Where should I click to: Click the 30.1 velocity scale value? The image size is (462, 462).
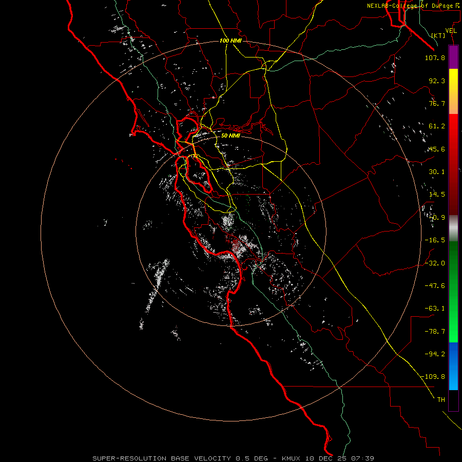pos(437,172)
